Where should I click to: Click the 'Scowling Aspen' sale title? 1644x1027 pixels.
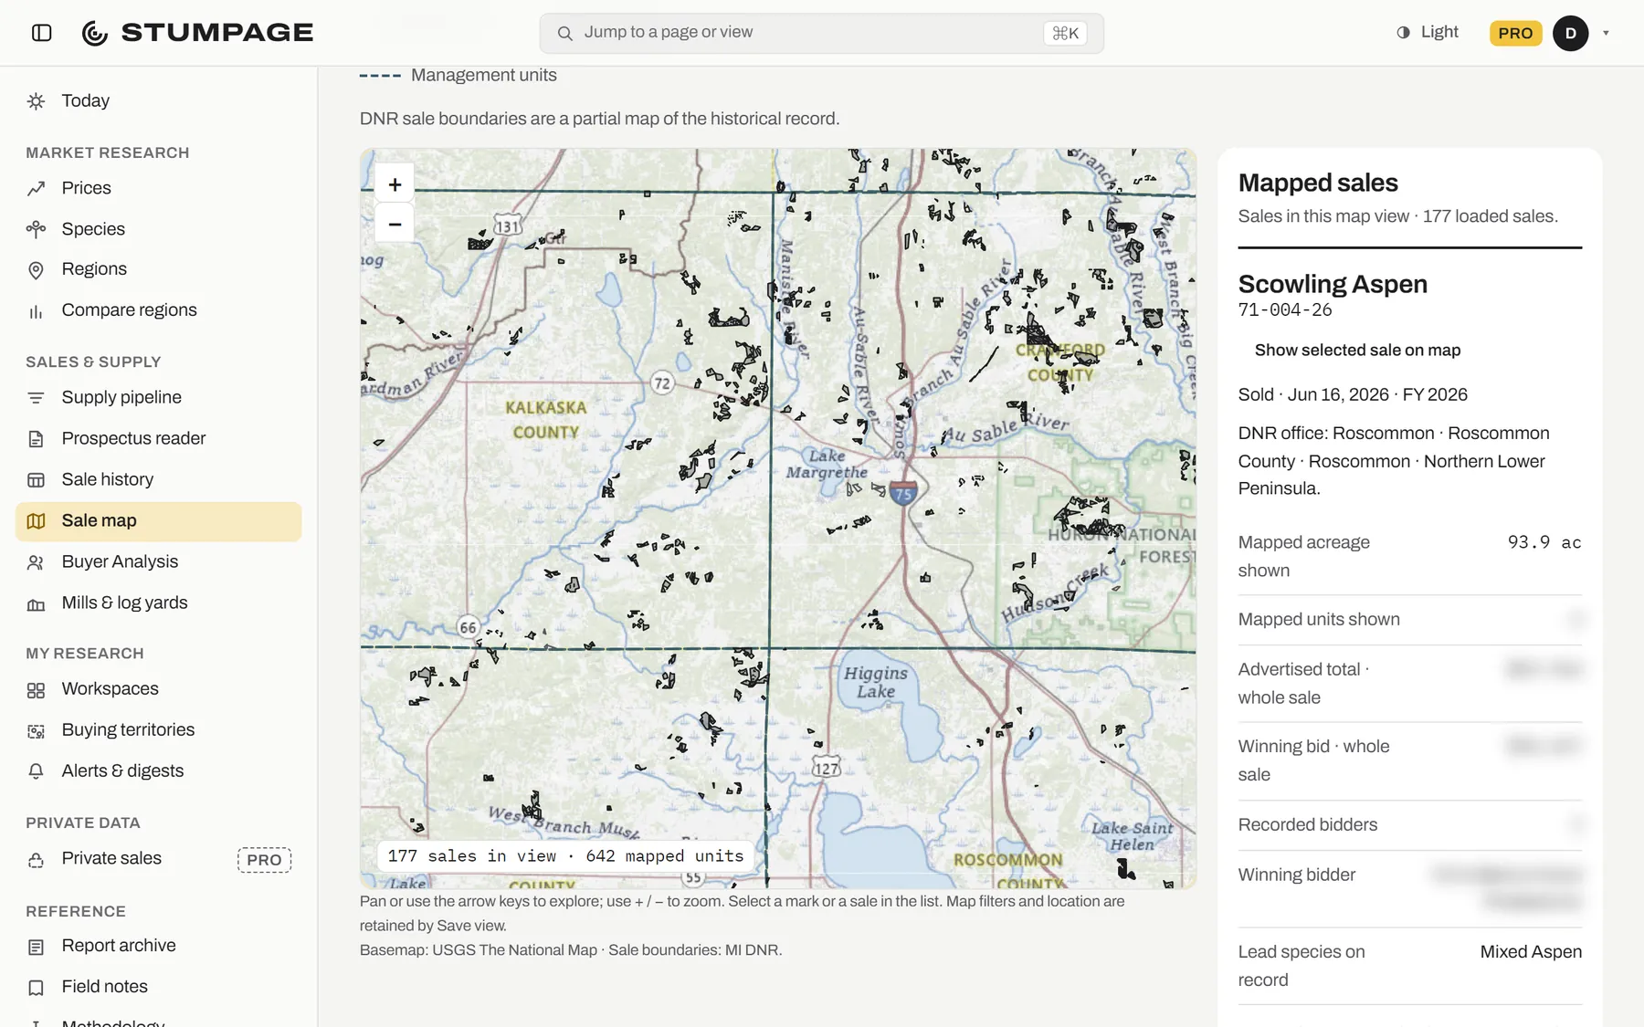(1332, 284)
